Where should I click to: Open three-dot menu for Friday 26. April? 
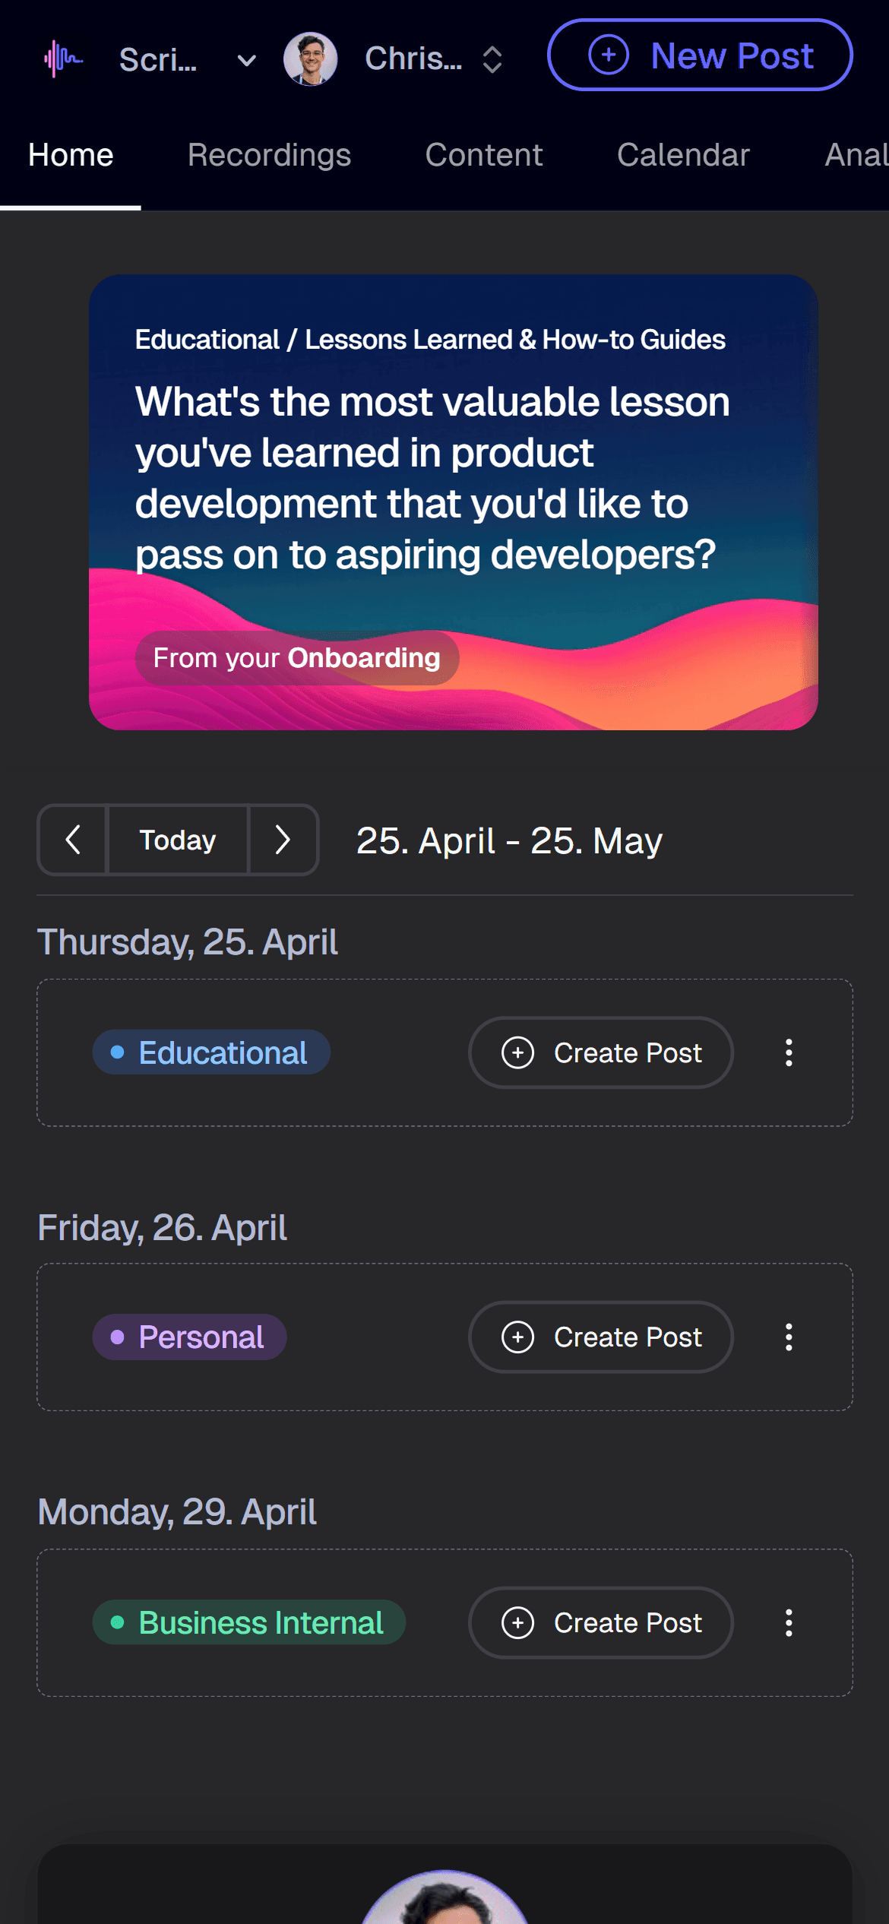tap(789, 1337)
